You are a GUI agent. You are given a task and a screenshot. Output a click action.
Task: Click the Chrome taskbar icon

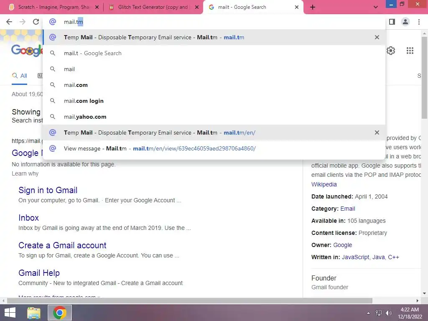click(59, 313)
